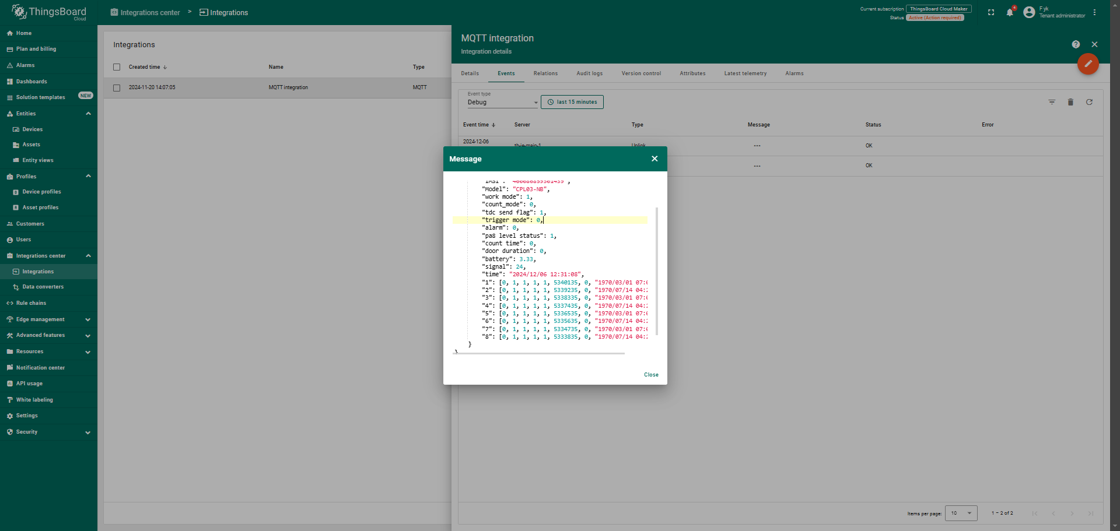This screenshot has width=1120, height=531.
Task: Open message ellipsis of first event row
Action: 757,146
